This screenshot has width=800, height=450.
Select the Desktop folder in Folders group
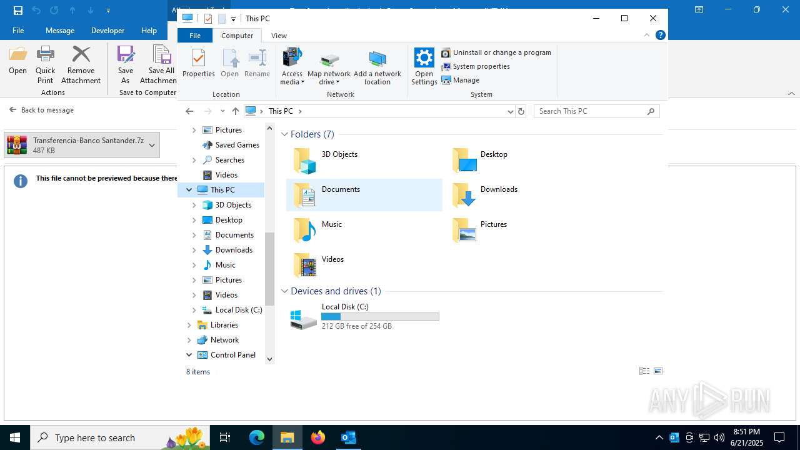pyautogui.click(x=523, y=160)
